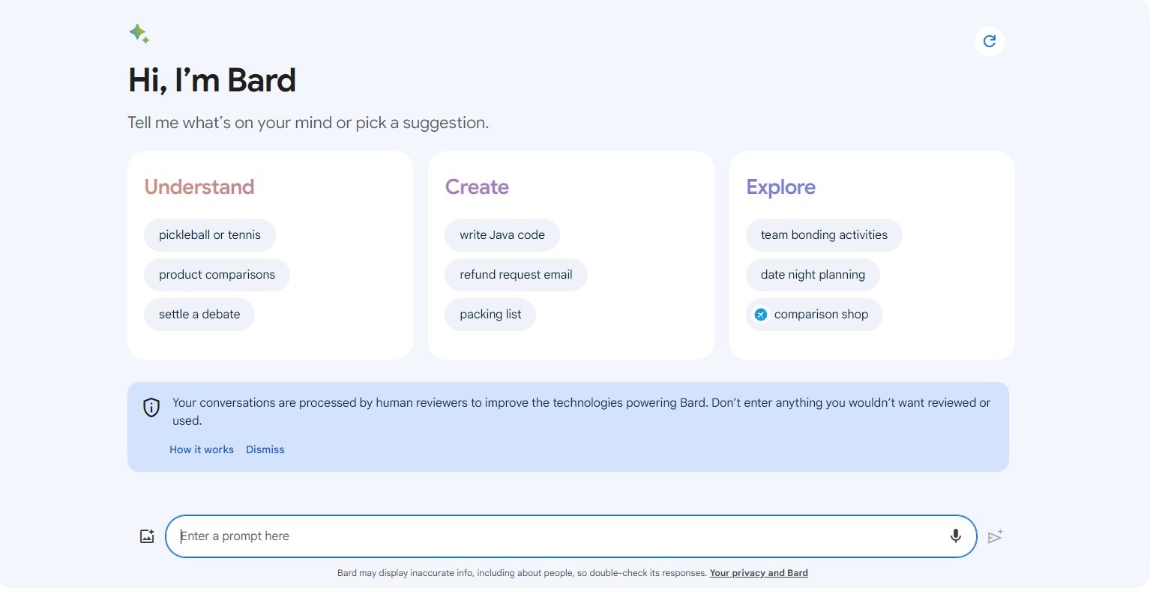Click the send prompt arrow icon
This screenshot has height=603, width=1150.
[x=995, y=536]
